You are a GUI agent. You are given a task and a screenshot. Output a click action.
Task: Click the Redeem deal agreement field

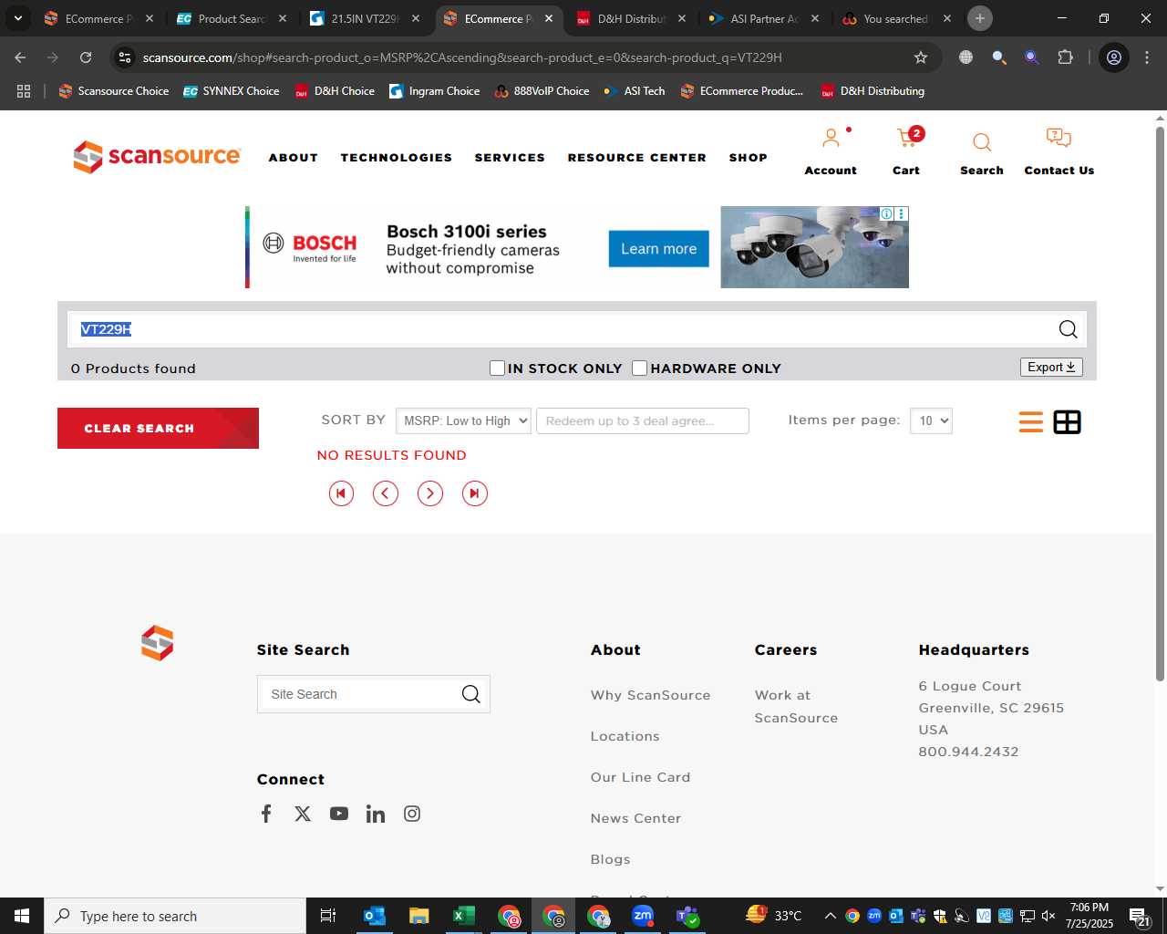[643, 420]
